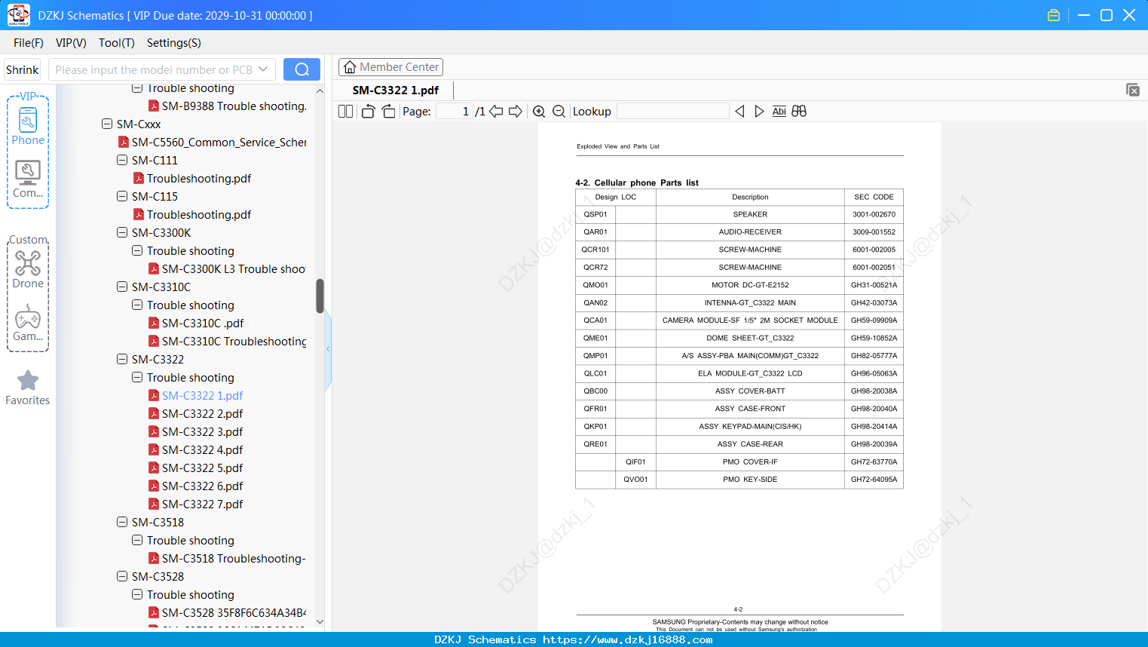Collapse the SM-C3518 folder
This screenshot has height=647, width=1148.
[122, 523]
